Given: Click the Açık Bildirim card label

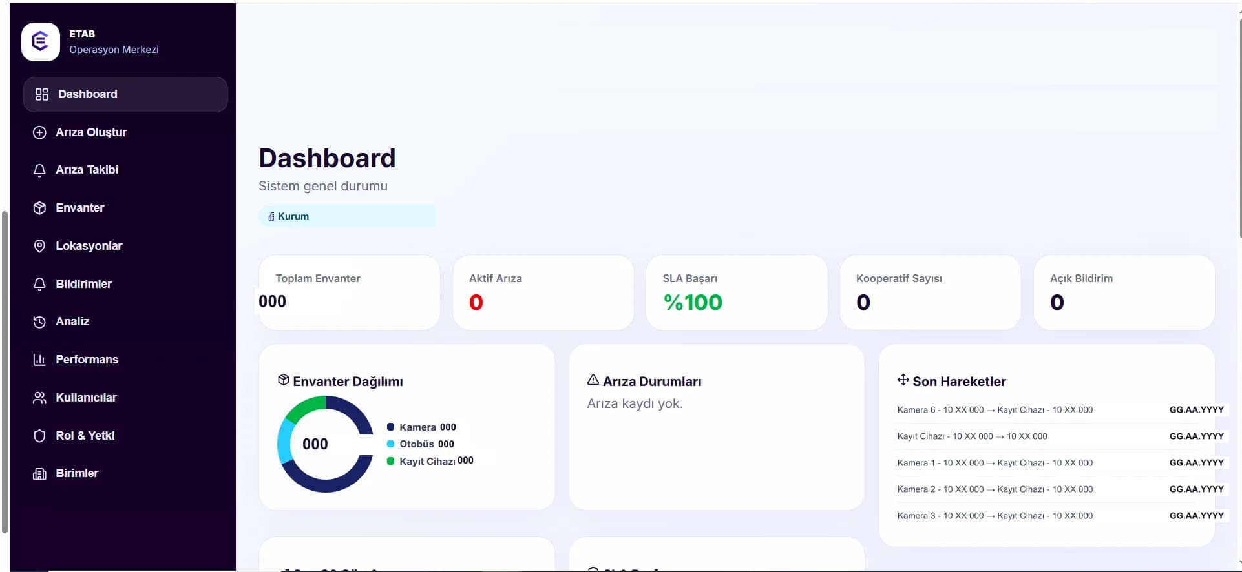Looking at the screenshot, I should pyautogui.click(x=1081, y=278).
